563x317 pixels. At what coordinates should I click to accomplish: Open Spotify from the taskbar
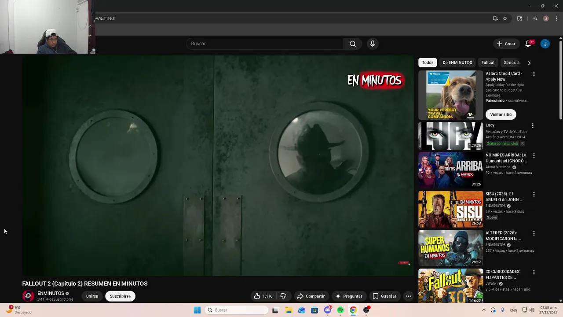pos(340,310)
